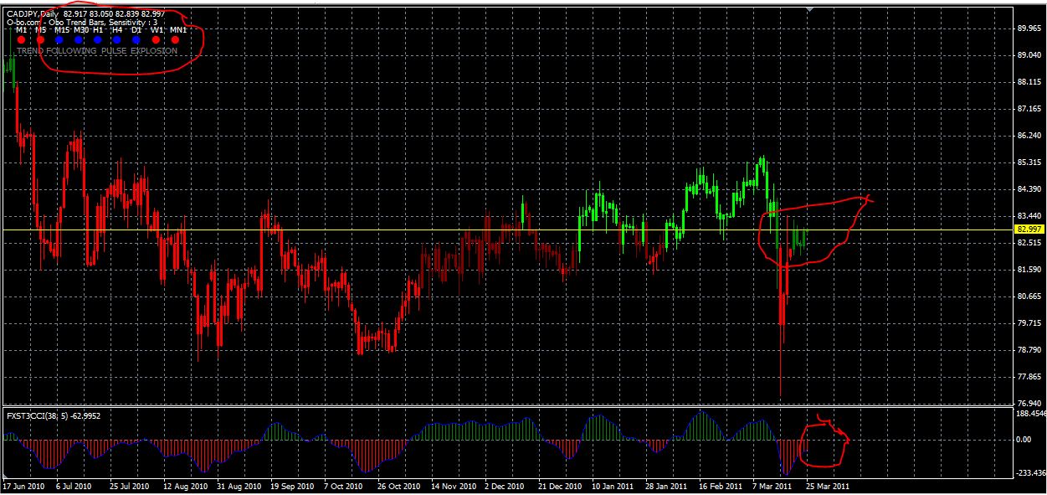Click the red MN1 trend dot
This screenshot has width=1047, height=495.
(x=175, y=39)
